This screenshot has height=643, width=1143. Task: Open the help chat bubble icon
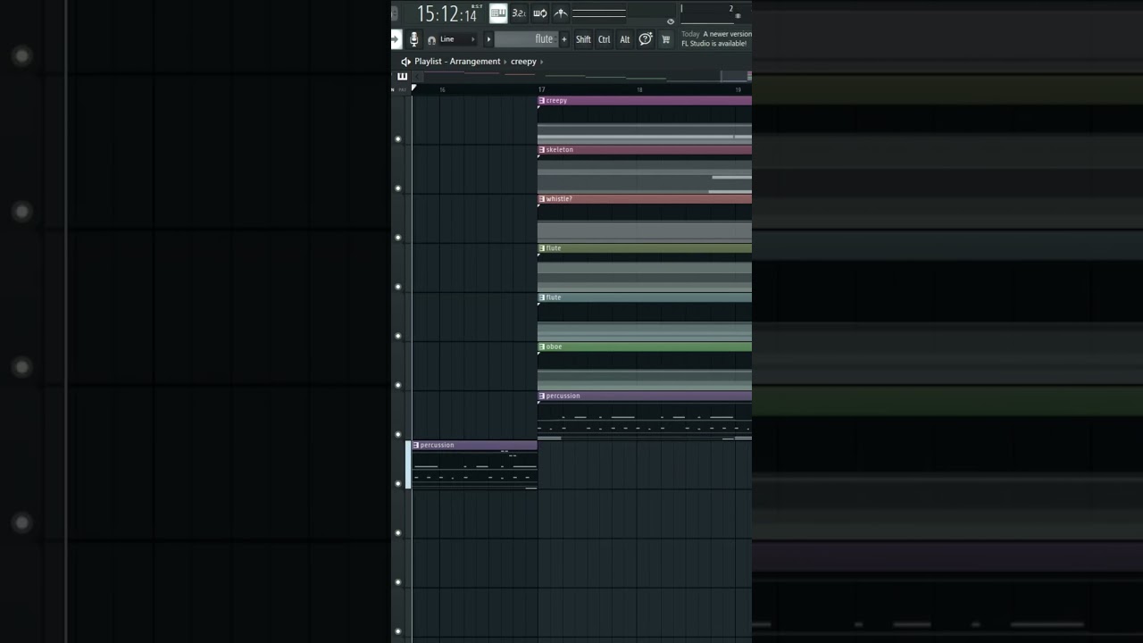[x=646, y=39]
